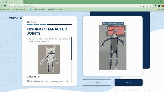Open the browser profile avatar
This screenshot has height=92, width=164.
[163, 6]
